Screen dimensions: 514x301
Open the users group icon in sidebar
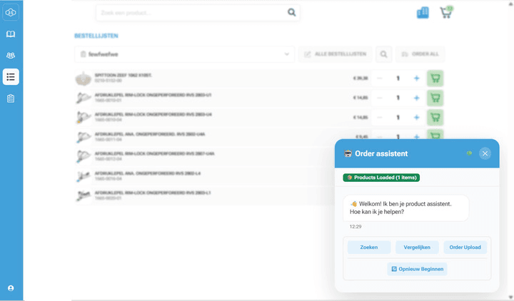tap(11, 56)
